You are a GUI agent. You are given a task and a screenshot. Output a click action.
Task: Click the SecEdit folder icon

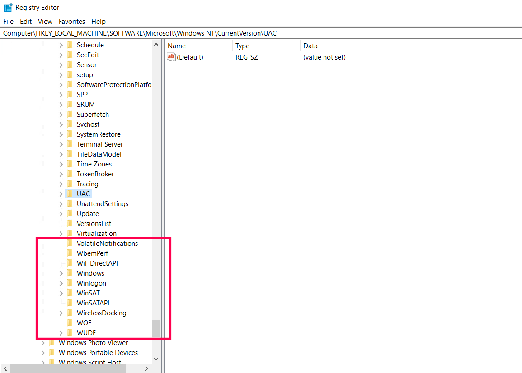[x=70, y=55]
